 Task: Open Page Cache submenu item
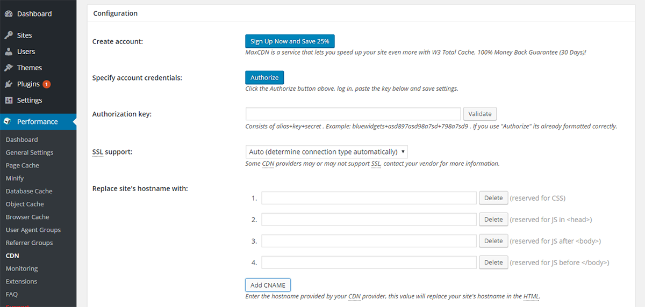pos(22,165)
